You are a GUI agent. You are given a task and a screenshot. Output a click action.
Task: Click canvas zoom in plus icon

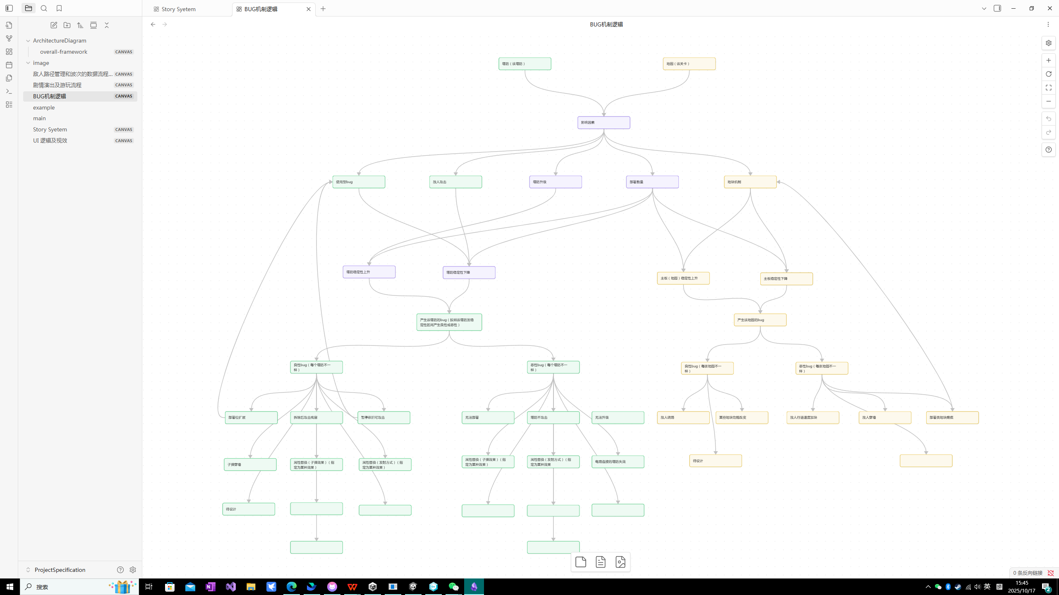point(1048,60)
